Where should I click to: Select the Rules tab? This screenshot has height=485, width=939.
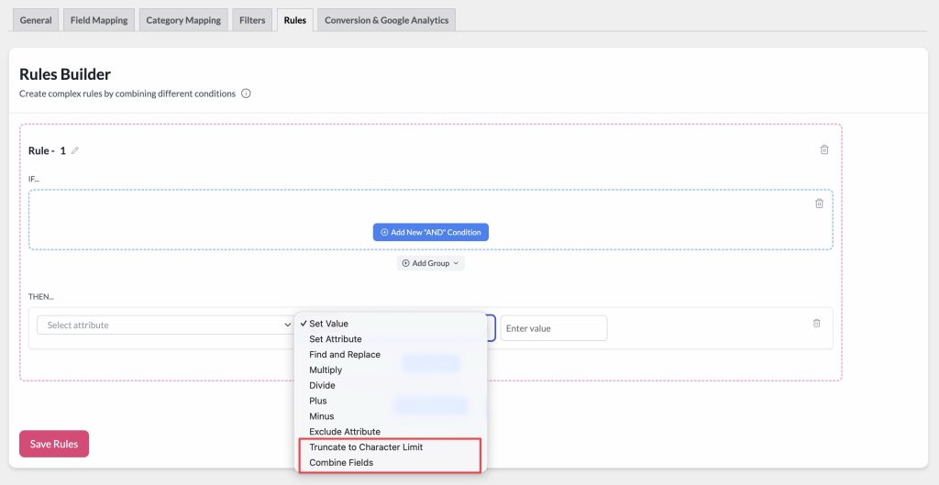point(295,20)
